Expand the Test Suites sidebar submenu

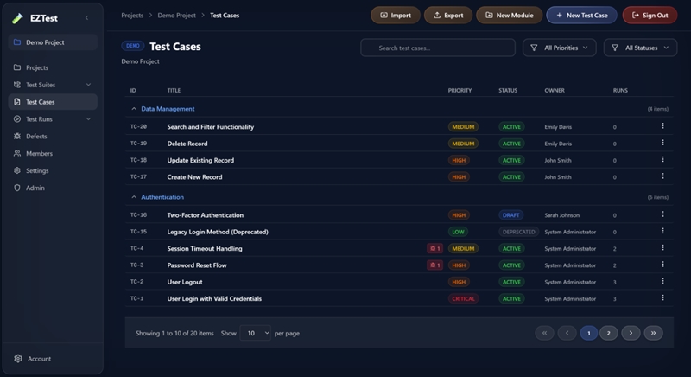coord(88,85)
